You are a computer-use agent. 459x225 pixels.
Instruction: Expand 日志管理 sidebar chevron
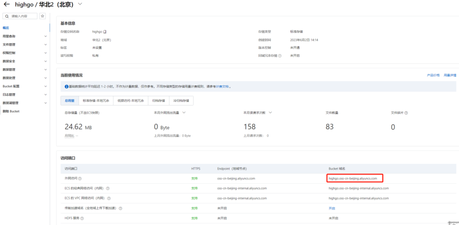click(45, 94)
